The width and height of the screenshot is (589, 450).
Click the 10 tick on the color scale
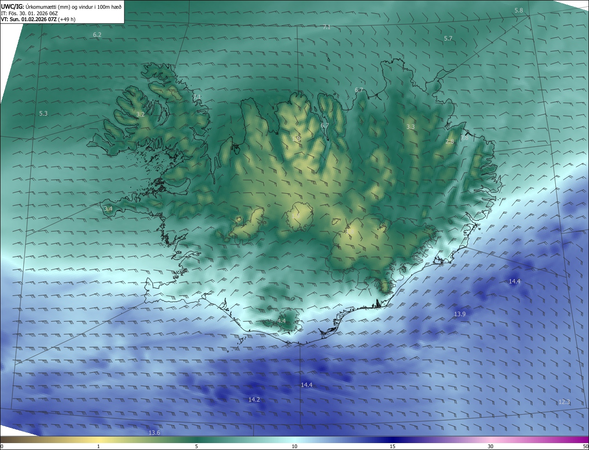pyautogui.click(x=294, y=446)
